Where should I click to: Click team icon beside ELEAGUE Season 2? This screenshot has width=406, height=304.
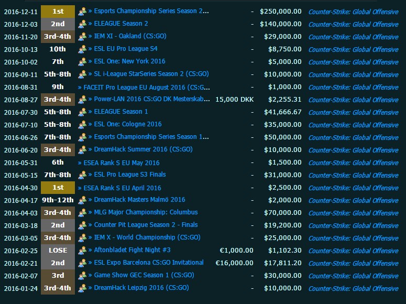pyautogui.click(x=82, y=24)
